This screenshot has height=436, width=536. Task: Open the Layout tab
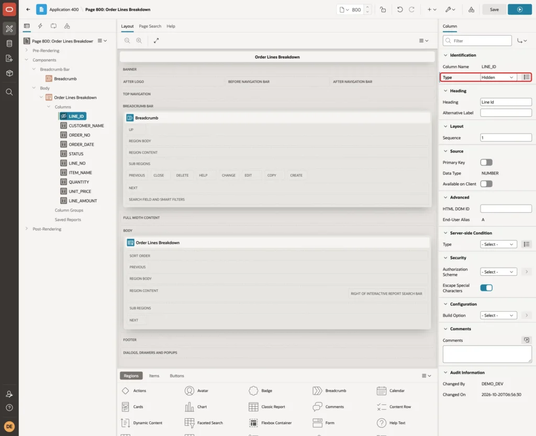(x=127, y=26)
